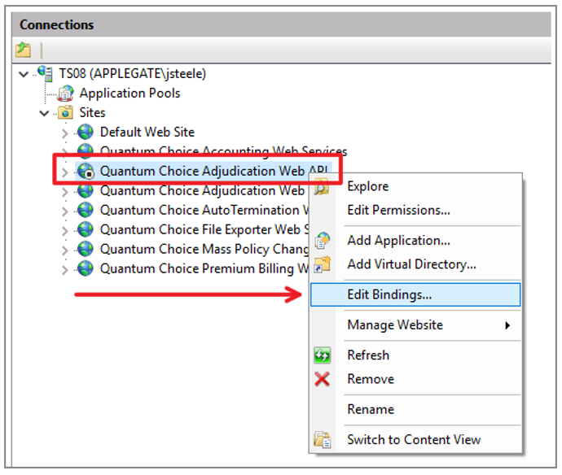Click the Application Pools icon
The height and width of the screenshot is (475, 562).
tap(66, 93)
